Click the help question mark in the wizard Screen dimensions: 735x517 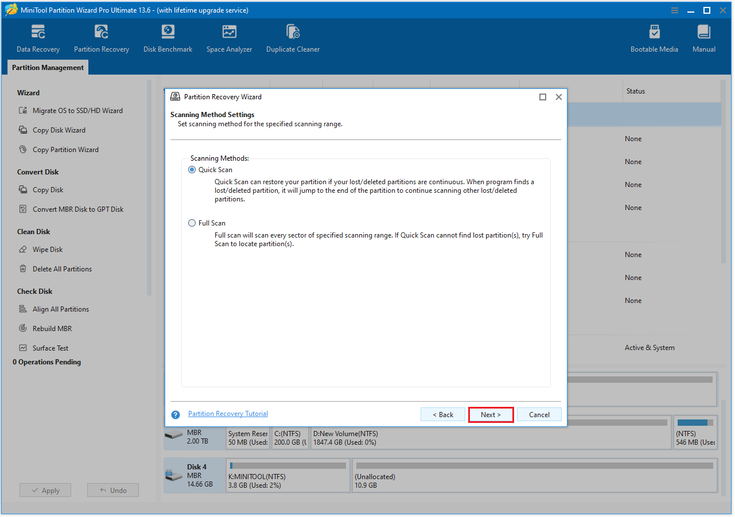[175, 414]
